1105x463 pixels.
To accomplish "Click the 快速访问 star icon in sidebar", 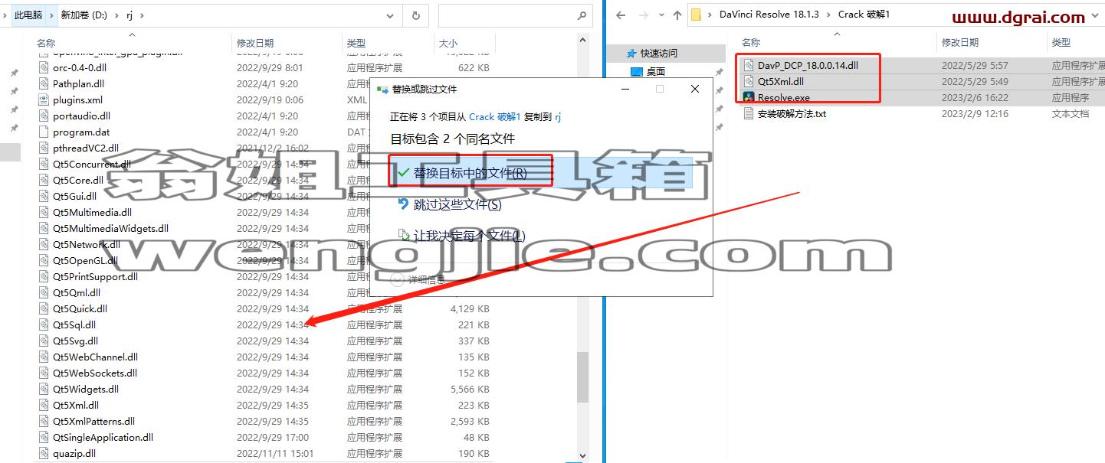I will [x=631, y=54].
